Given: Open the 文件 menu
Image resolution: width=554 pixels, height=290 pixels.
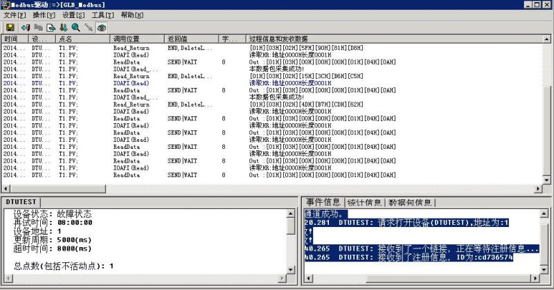Looking at the screenshot, I should pos(15,15).
